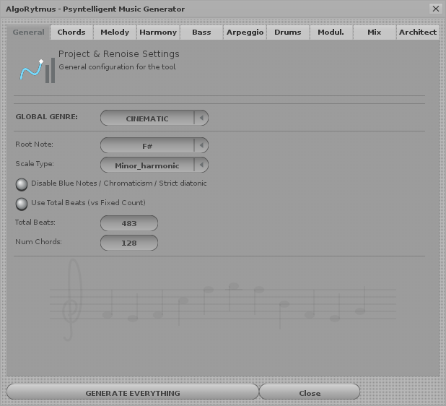Enable Disable Blue Notes strict diatonic option

coord(22,184)
